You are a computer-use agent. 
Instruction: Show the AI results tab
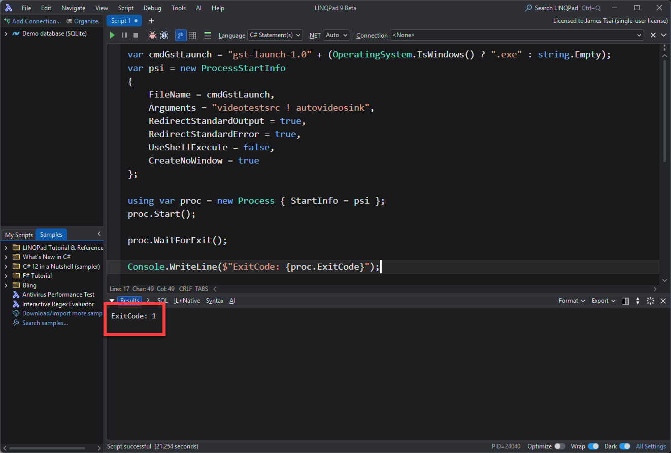point(232,301)
